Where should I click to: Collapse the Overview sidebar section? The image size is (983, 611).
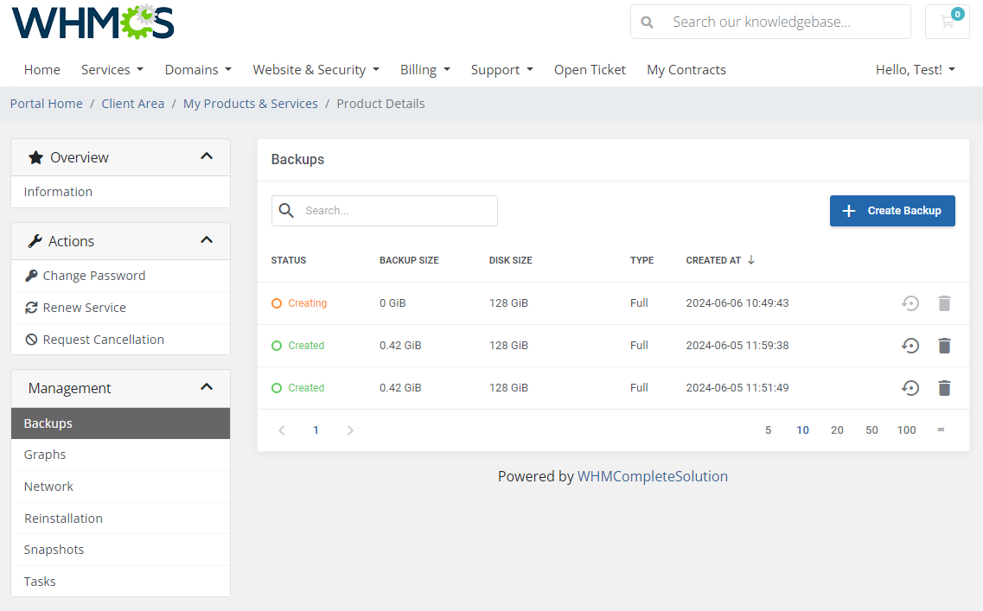[x=207, y=156]
